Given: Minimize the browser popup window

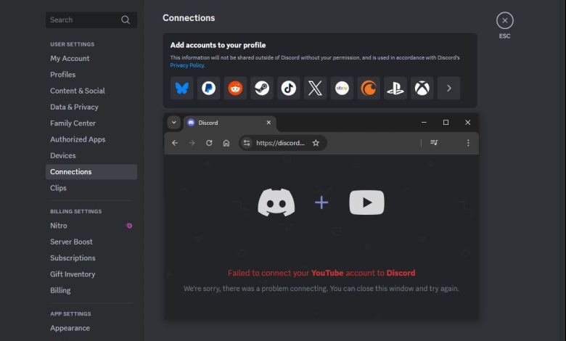Looking at the screenshot, I should (424, 123).
